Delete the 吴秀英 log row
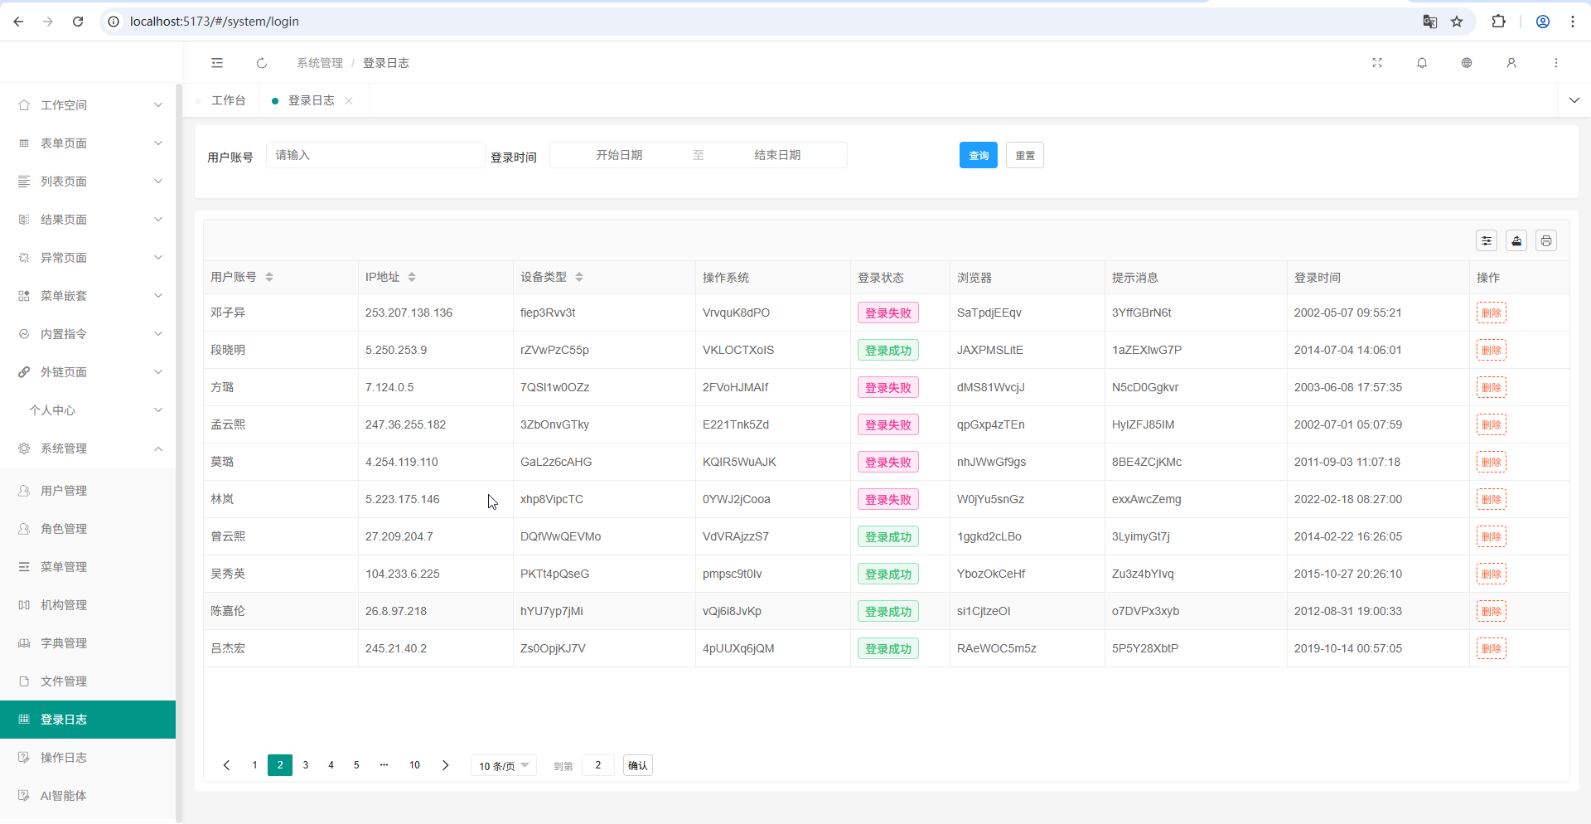Viewport: 1591px width, 824px height. pyautogui.click(x=1492, y=574)
